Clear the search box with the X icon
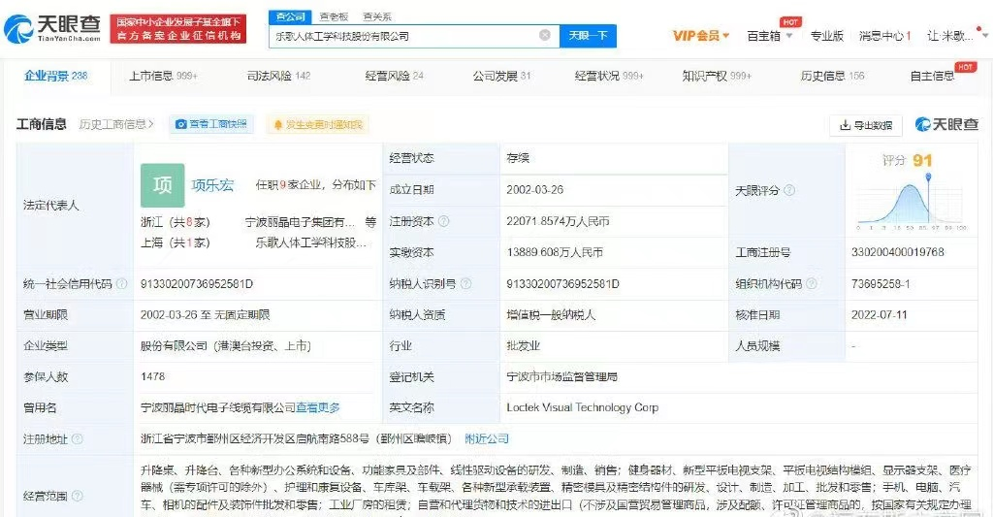This screenshot has width=993, height=517. click(545, 35)
